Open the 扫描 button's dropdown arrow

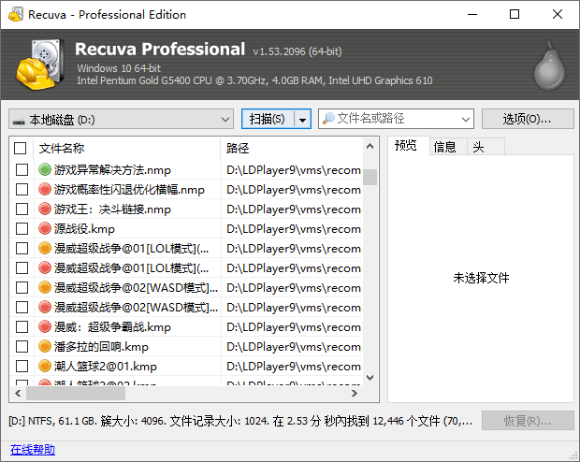tap(302, 120)
